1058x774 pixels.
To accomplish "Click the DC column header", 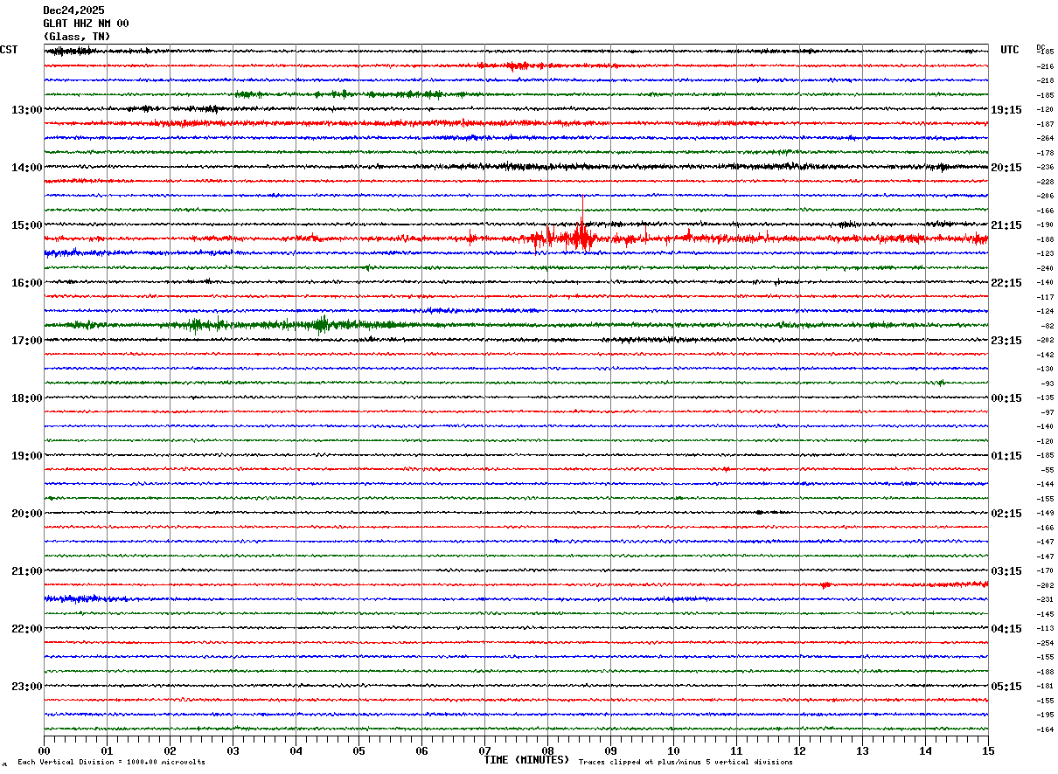I will point(1041,47).
